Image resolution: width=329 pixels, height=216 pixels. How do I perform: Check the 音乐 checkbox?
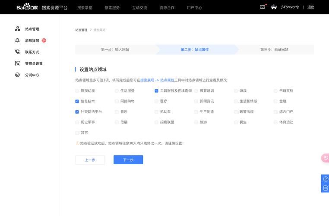pos(117,112)
